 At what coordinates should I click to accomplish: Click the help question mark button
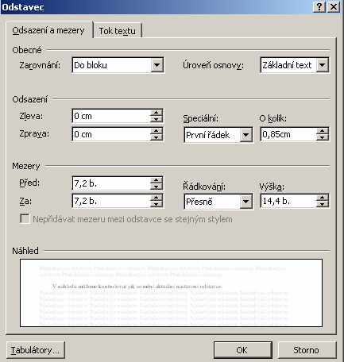(x=319, y=6)
